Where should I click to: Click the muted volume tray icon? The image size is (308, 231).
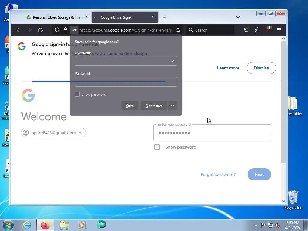coord(278,225)
